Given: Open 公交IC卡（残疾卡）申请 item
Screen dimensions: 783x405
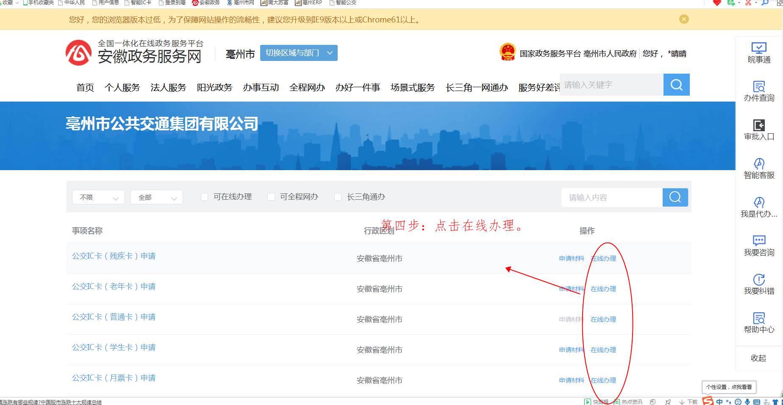Looking at the screenshot, I should [114, 256].
